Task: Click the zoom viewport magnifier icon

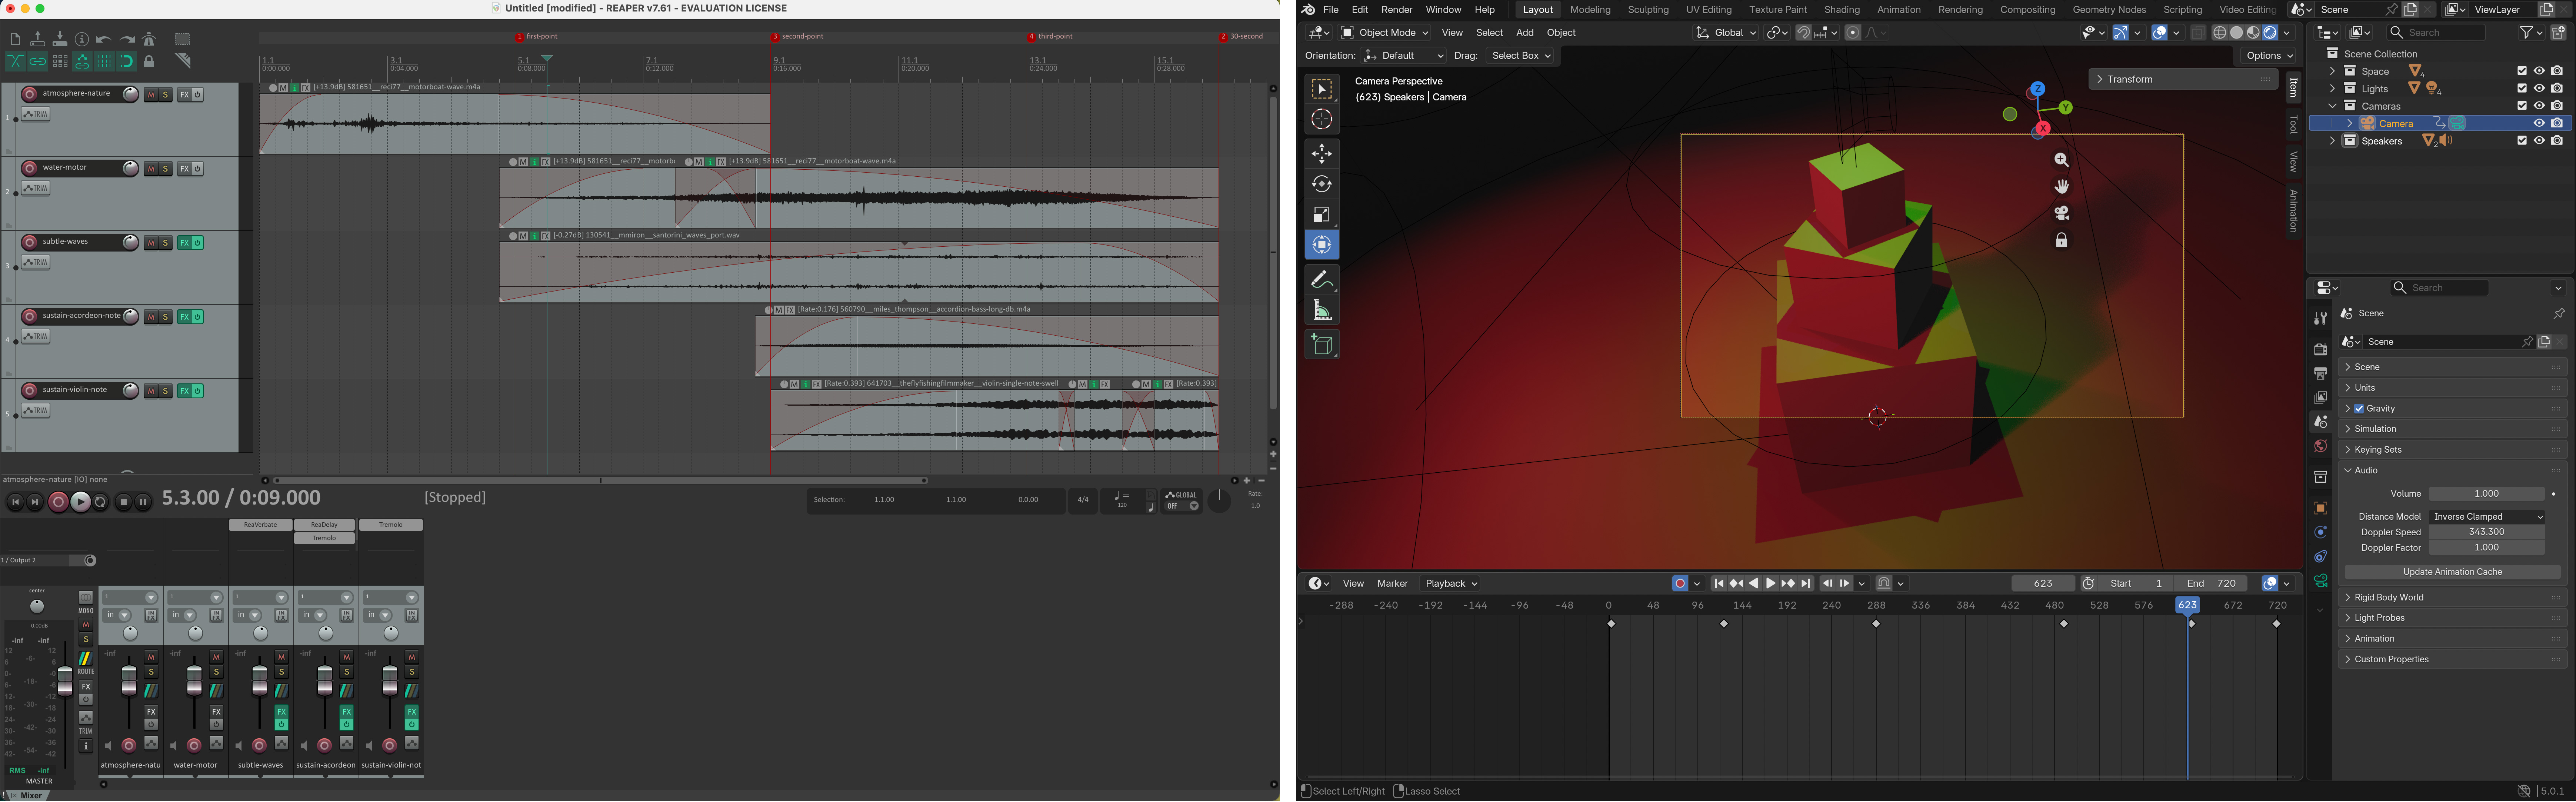Action: pyautogui.click(x=2061, y=160)
